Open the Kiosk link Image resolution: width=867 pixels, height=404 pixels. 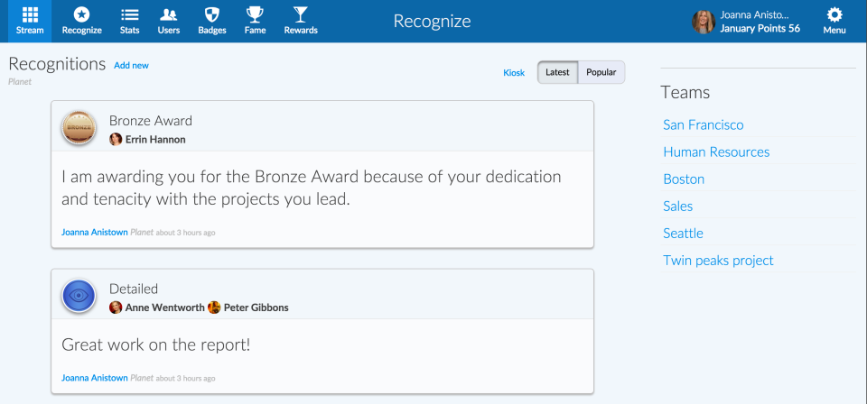tap(514, 72)
